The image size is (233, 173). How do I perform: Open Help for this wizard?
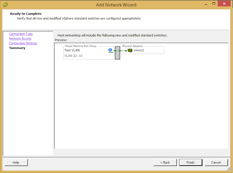(x=16, y=162)
